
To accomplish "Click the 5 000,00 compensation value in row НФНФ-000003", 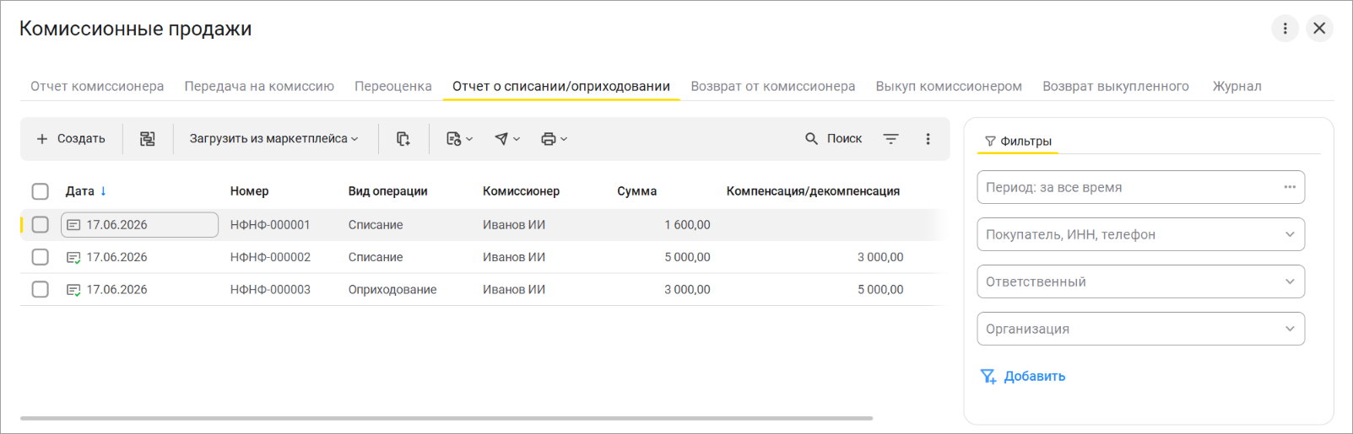I will 880,289.
